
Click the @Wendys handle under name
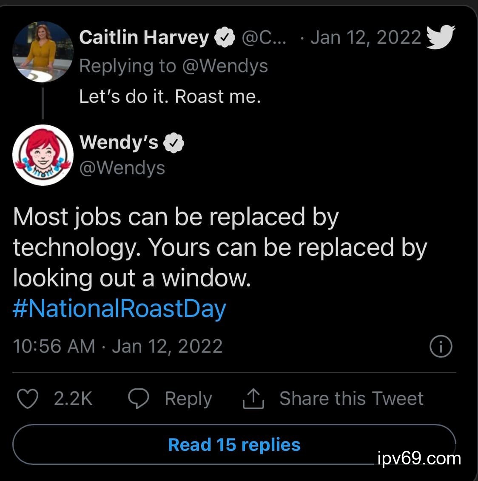[x=122, y=168]
